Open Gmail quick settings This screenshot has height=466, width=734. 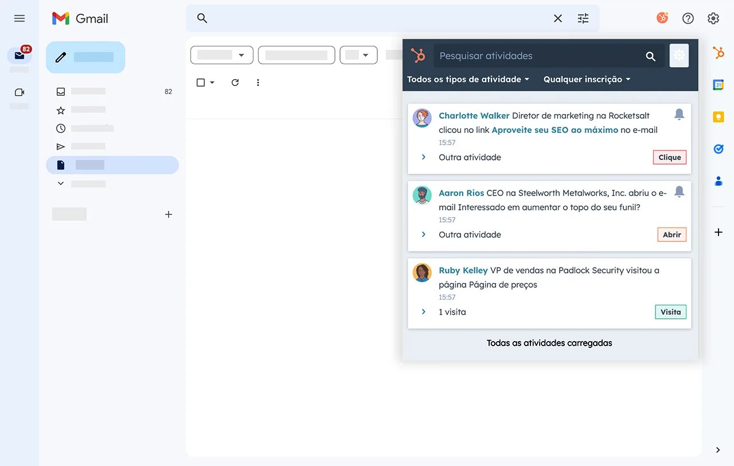coord(713,18)
